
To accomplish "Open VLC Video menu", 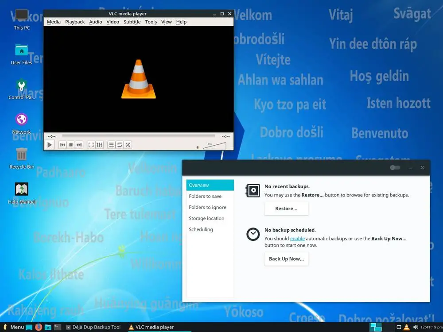I will (113, 22).
